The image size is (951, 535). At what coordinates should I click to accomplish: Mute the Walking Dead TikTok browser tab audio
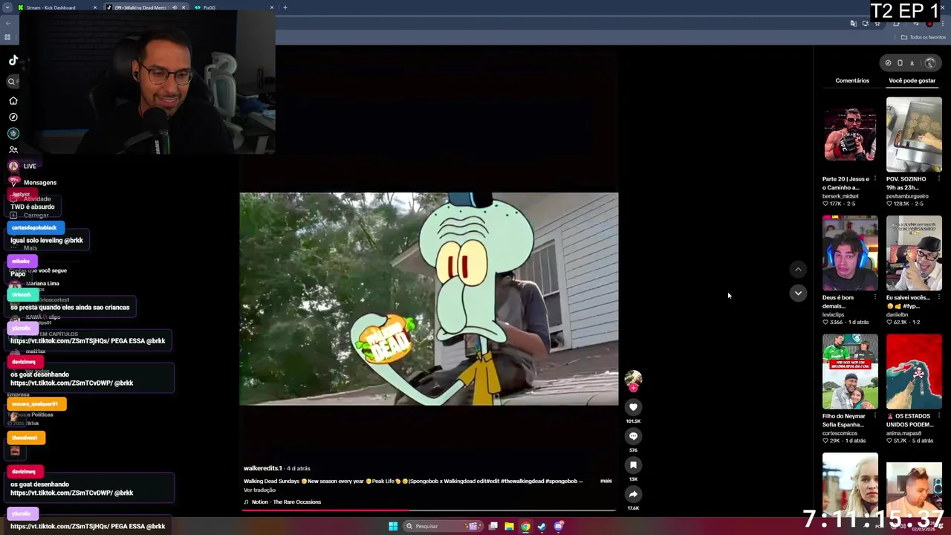tap(175, 7)
